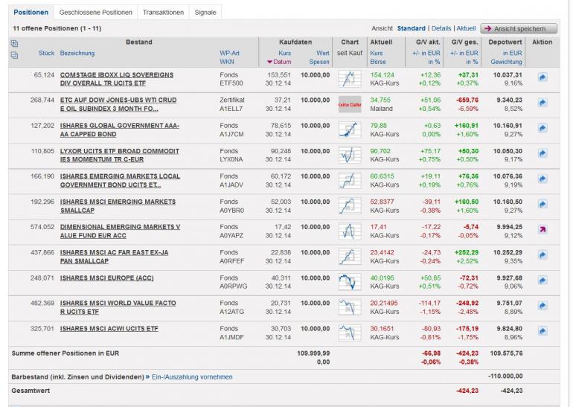This screenshot has height=407, width=573.
Task: Open chart thumbnail for iShares Global Government bond
Action: [x=349, y=130]
